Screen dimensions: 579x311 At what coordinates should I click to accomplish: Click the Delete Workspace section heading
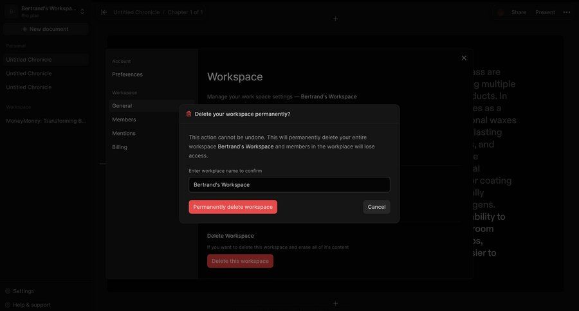(230, 236)
